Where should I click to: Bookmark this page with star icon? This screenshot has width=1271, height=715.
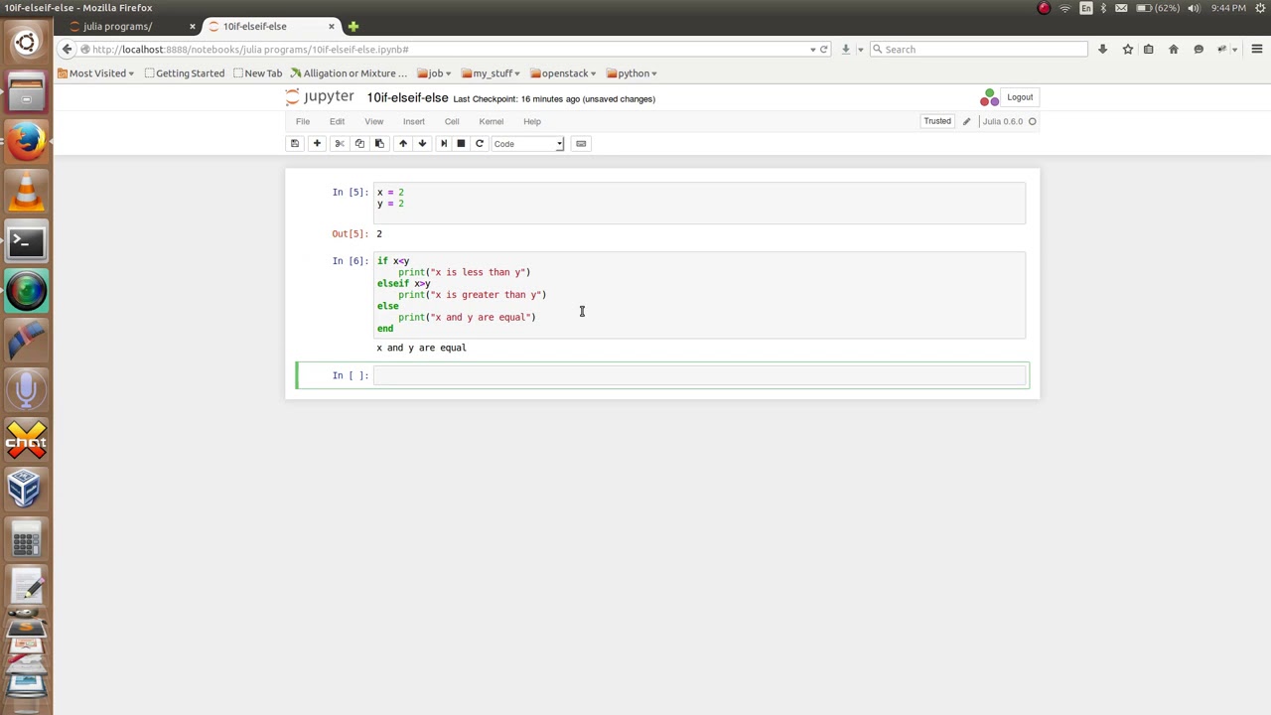tap(1128, 49)
